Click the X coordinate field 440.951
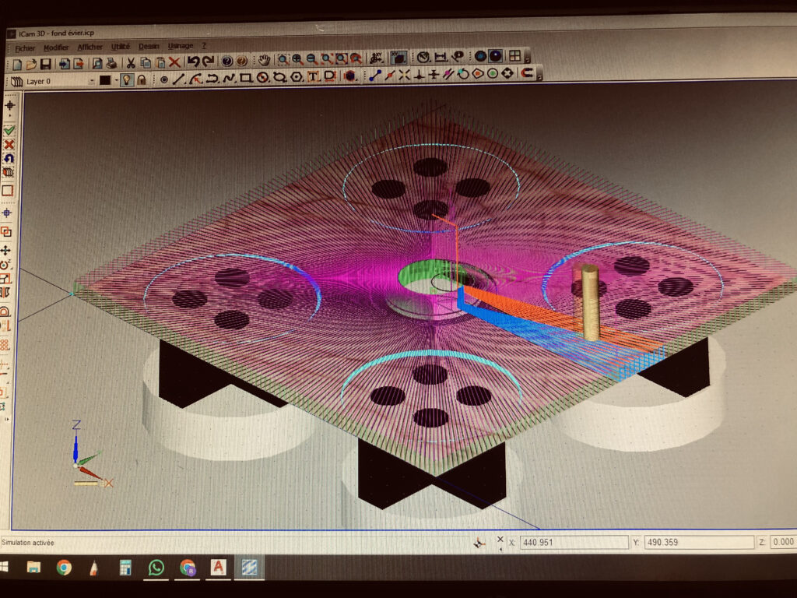The image size is (797, 598). tap(574, 542)
